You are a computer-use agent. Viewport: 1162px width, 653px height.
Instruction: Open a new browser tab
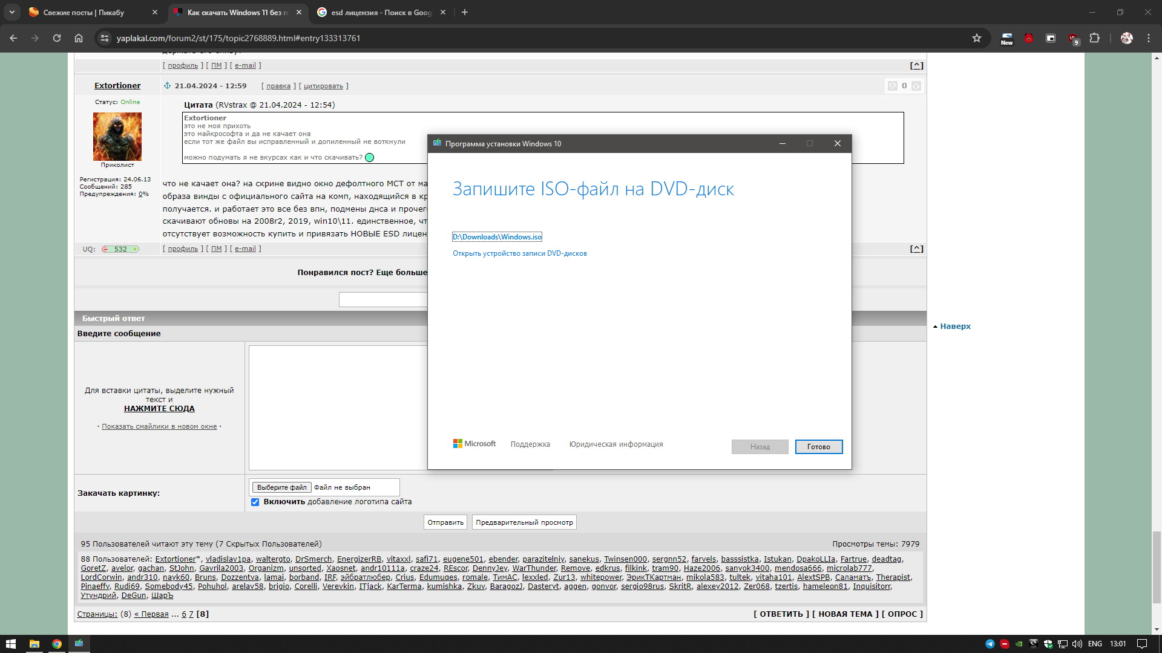465,12
